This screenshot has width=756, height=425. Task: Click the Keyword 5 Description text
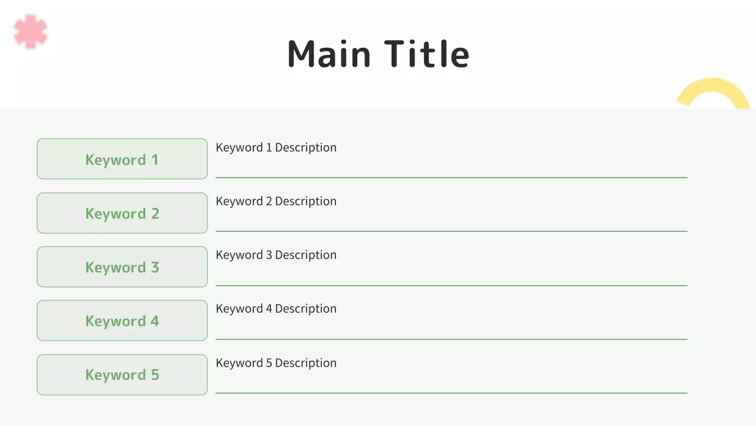click(276, 363)
